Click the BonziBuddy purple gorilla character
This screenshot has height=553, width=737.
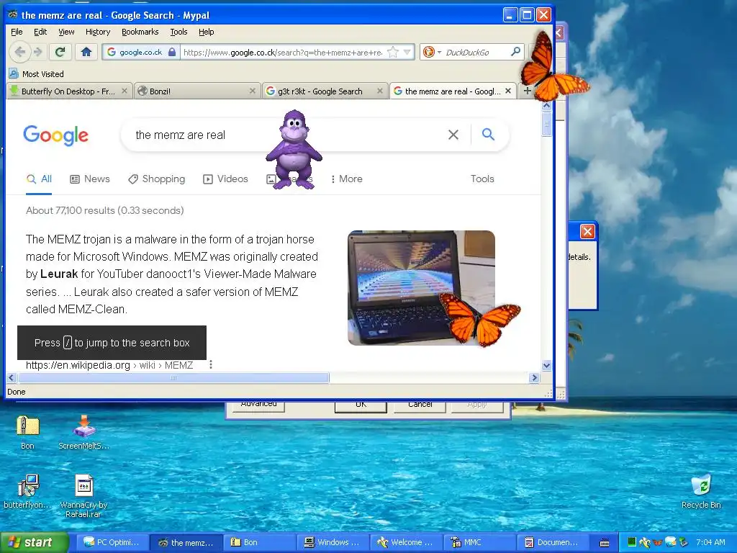[x=294, y=150]
